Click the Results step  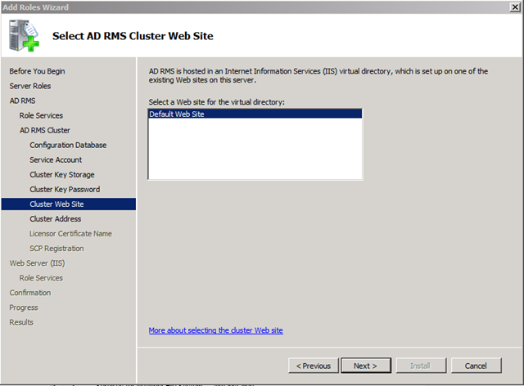coord(21,322)
